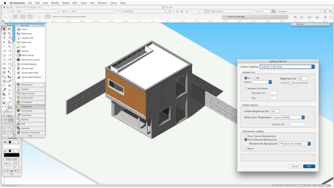This screenshot has height=188, width=334.
Task: Select the Heliodon tool
Action: (30, 51)
